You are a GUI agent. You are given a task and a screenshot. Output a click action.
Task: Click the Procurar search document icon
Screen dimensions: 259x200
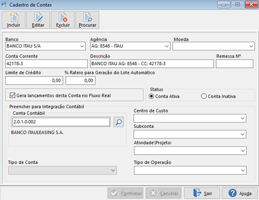tap(87, 17)
